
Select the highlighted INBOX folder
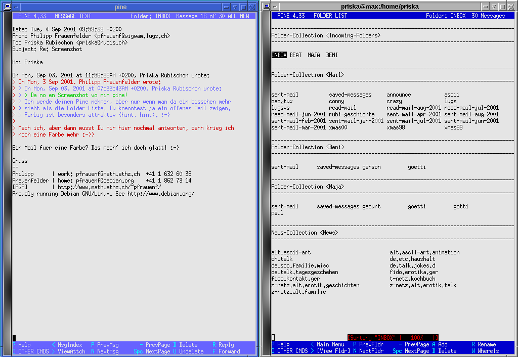[x=279, y=55]
